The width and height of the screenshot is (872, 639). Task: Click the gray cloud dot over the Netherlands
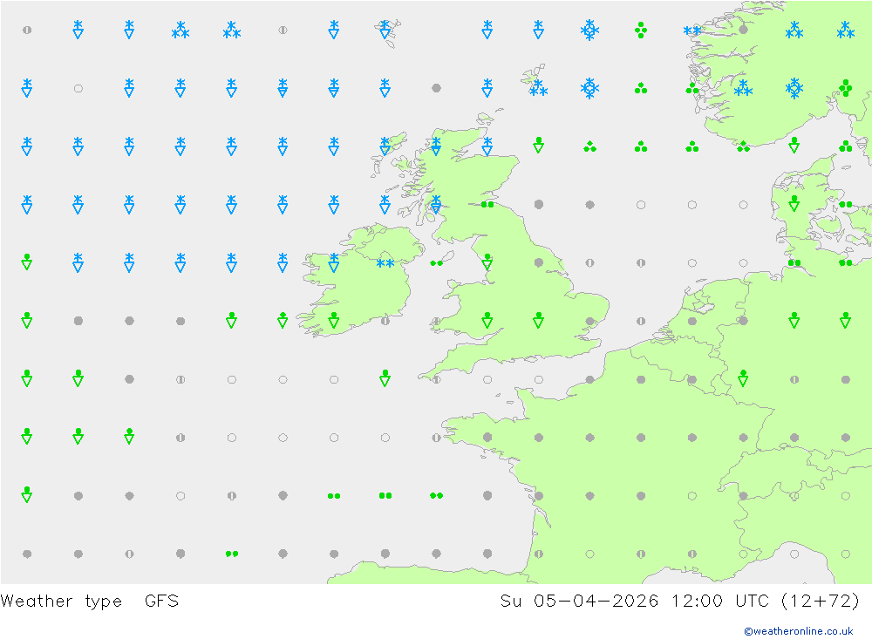click(691, 321)
